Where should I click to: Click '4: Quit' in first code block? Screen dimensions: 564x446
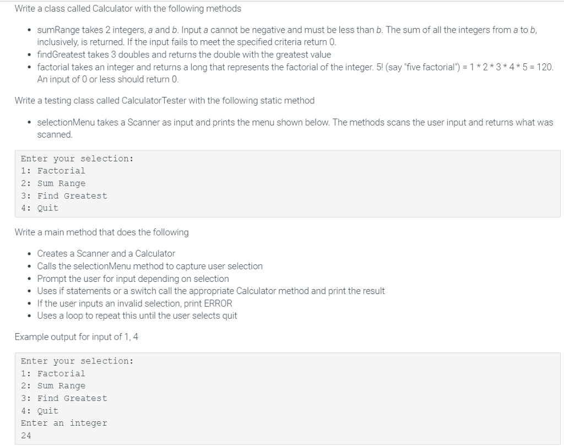(40, 208)
